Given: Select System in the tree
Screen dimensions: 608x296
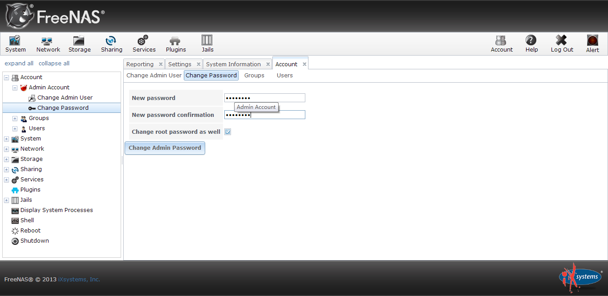Looking at the screenshot, I should click(x=30, y=139).
